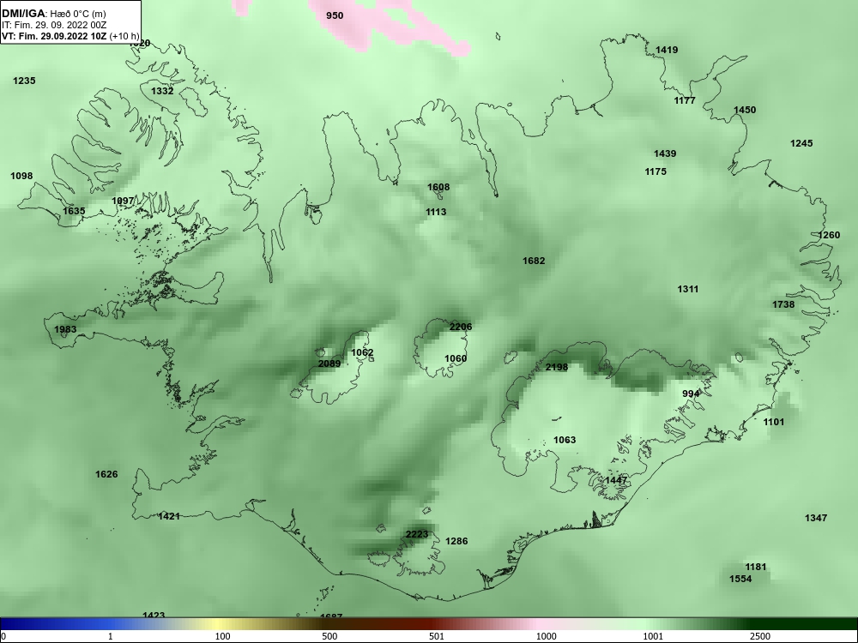Select the 1738 value near the east fjords

tap(783, 304)
